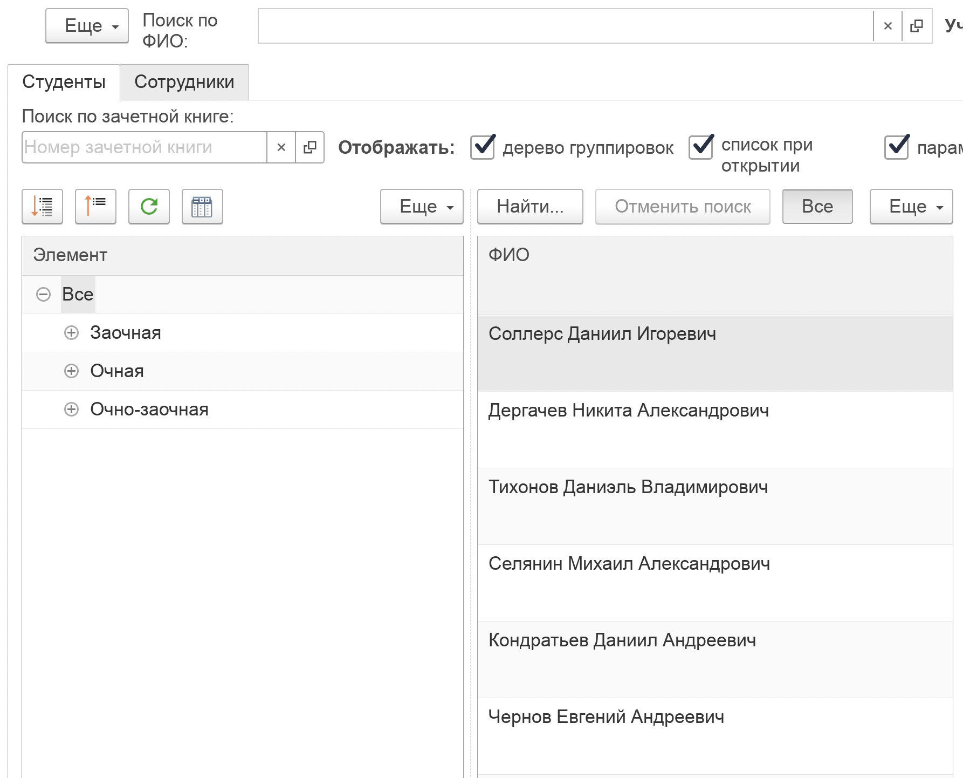Click the collapse all tree levels icon
Screen dimensions: 963x778
(x=95, y=207)
